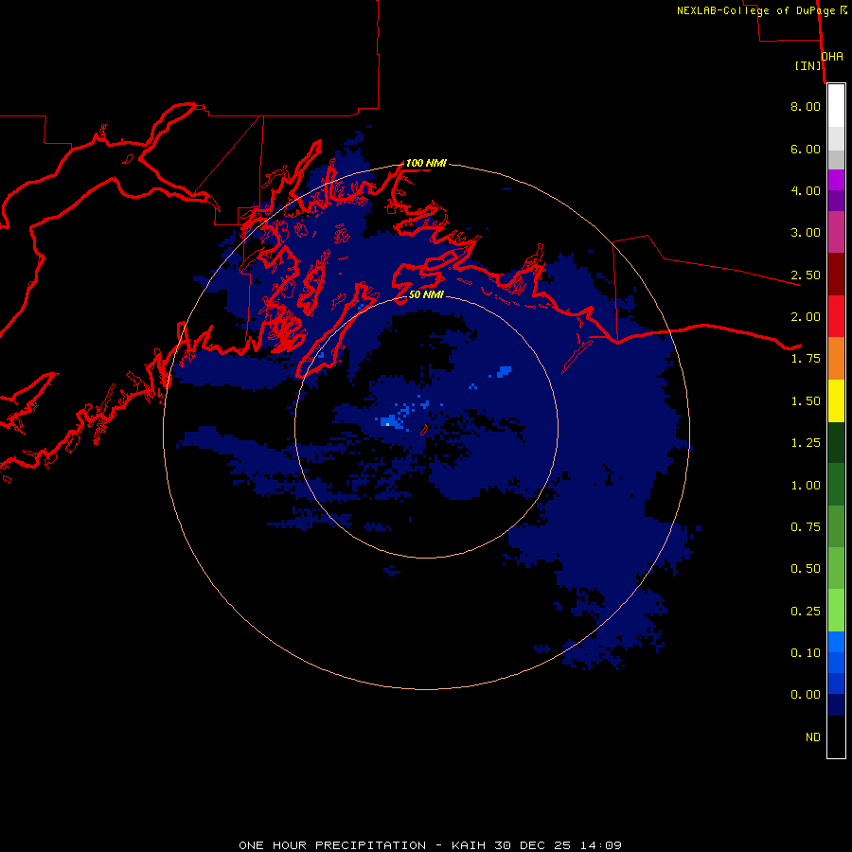852x852 pixels.
Task: Click the 0.25 legend value
Action: 806,612
